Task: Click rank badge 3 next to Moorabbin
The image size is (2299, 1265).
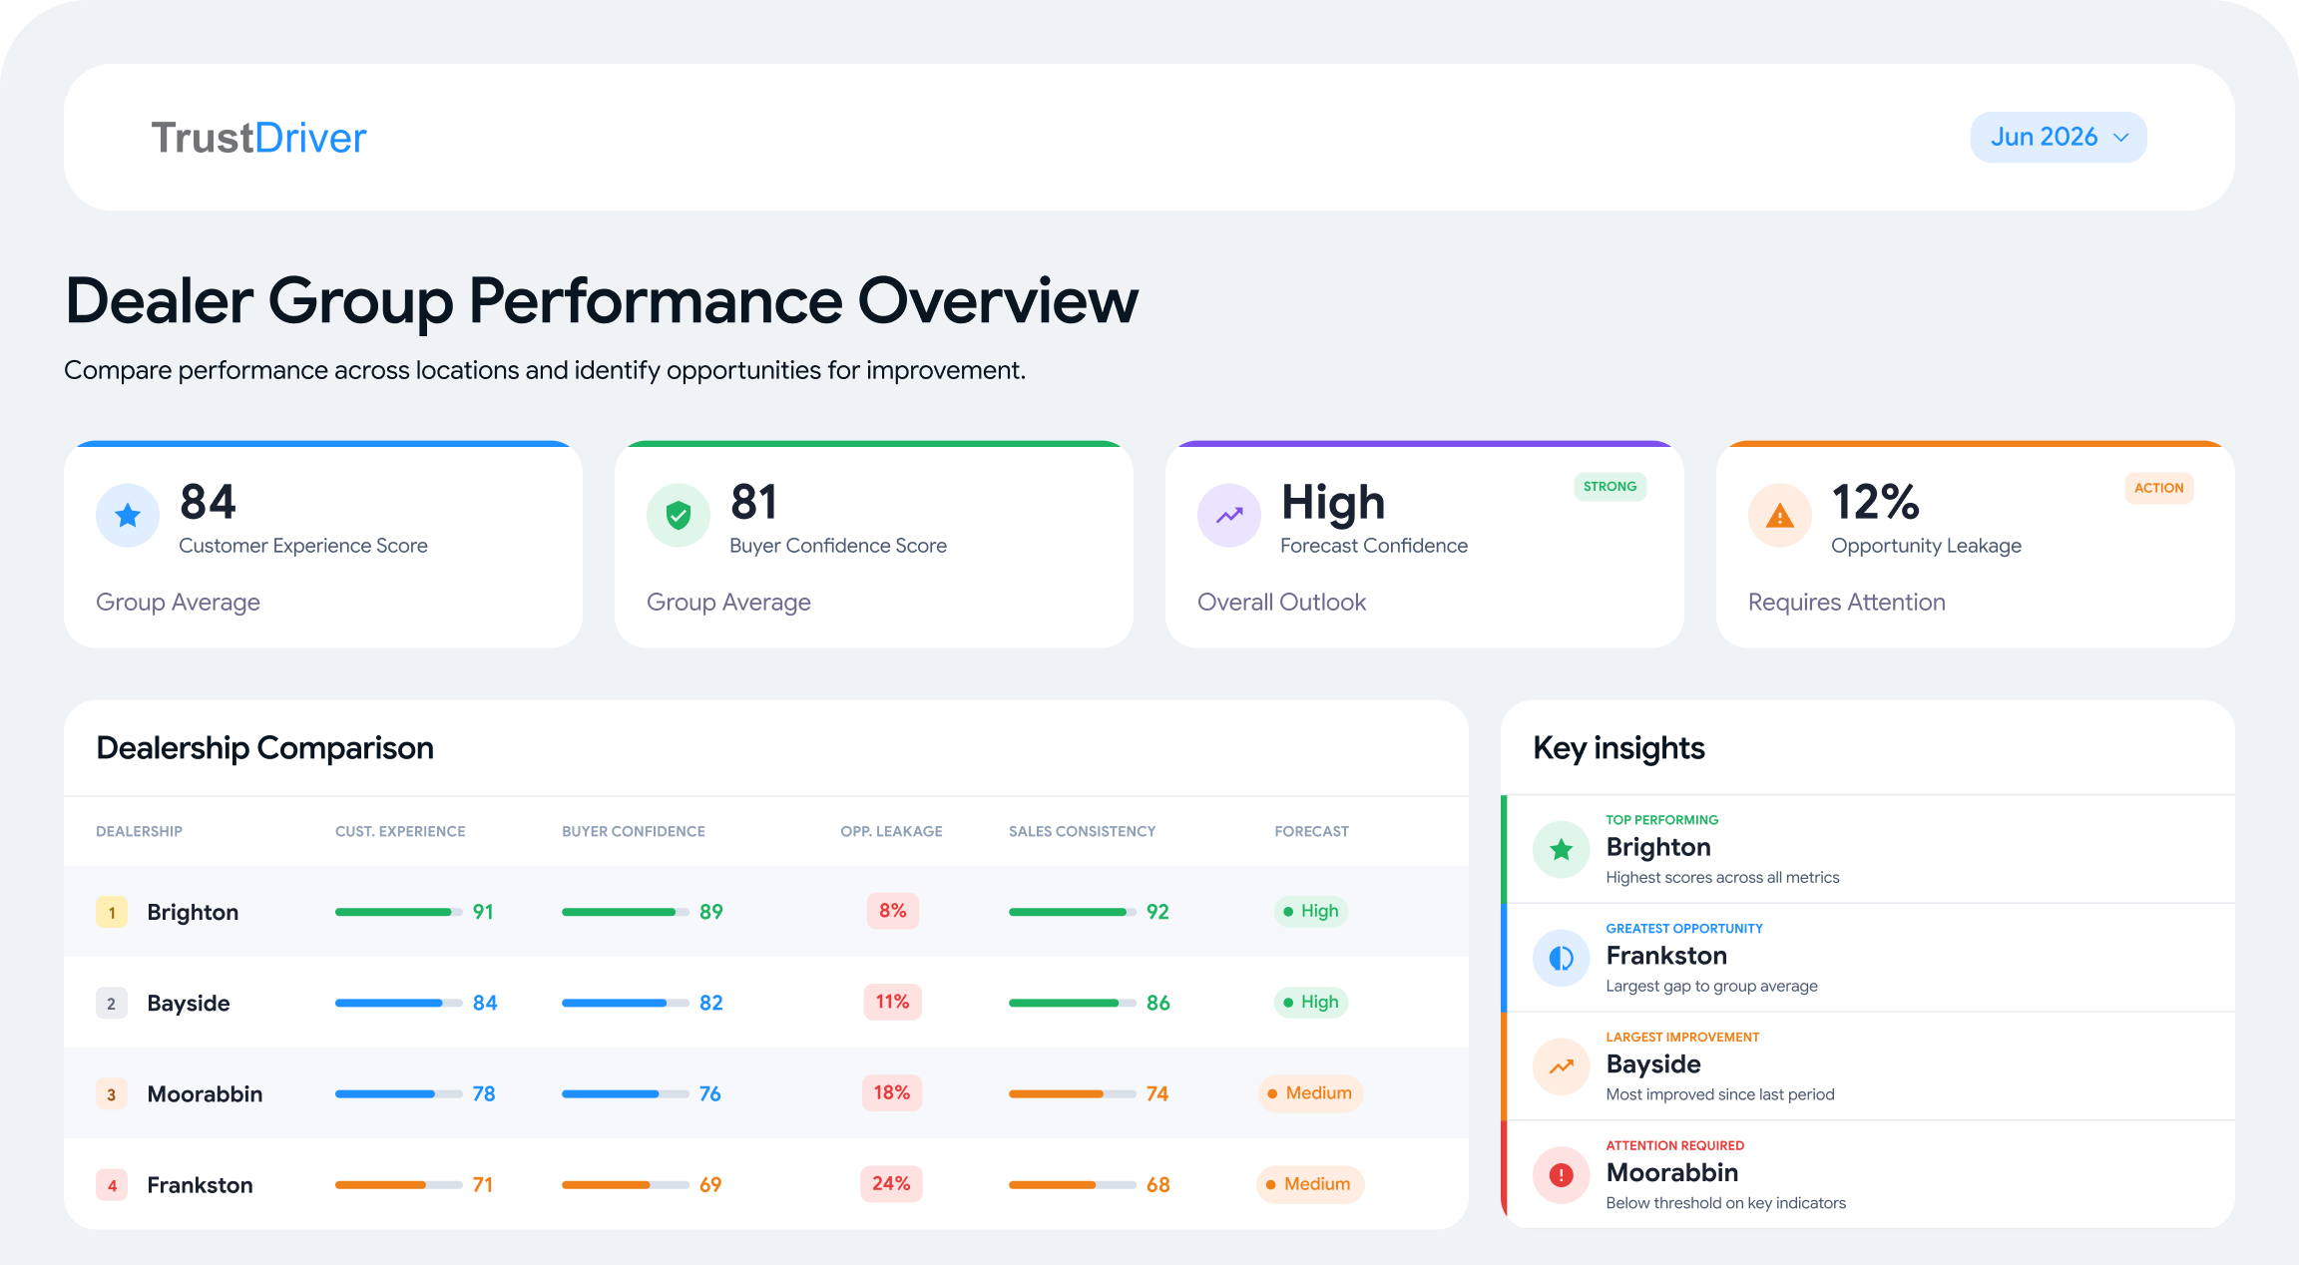Action: tap(112, 1094)
